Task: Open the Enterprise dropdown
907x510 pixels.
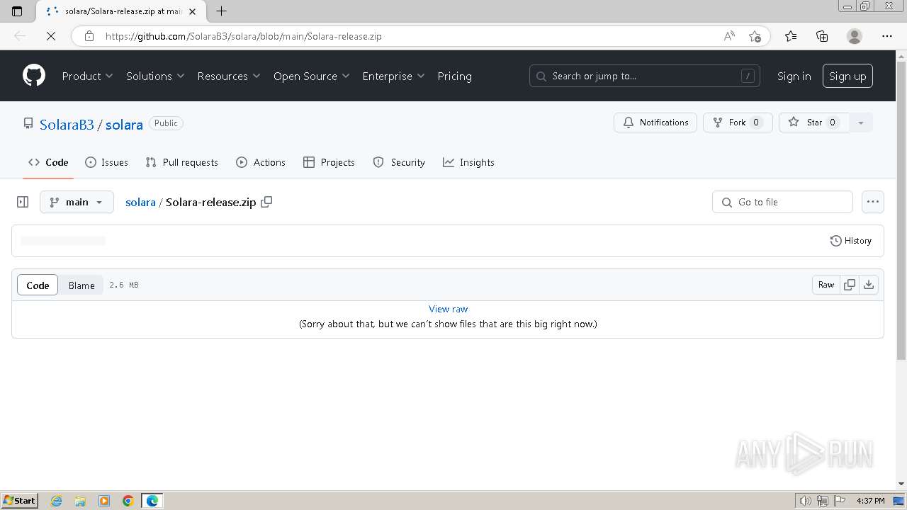Action: coord(393,76)
